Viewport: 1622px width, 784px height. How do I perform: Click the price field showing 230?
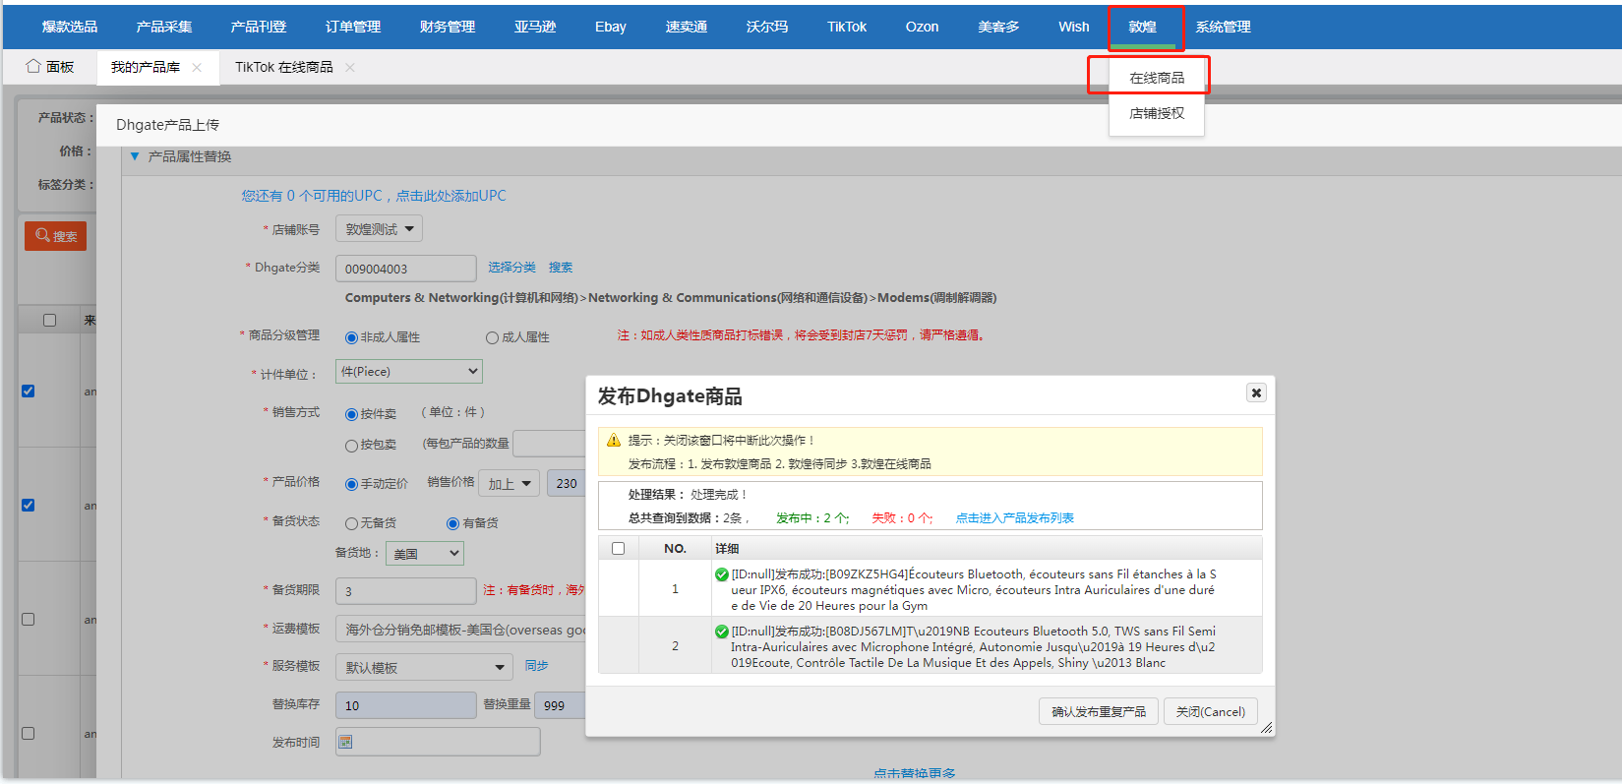567,483
